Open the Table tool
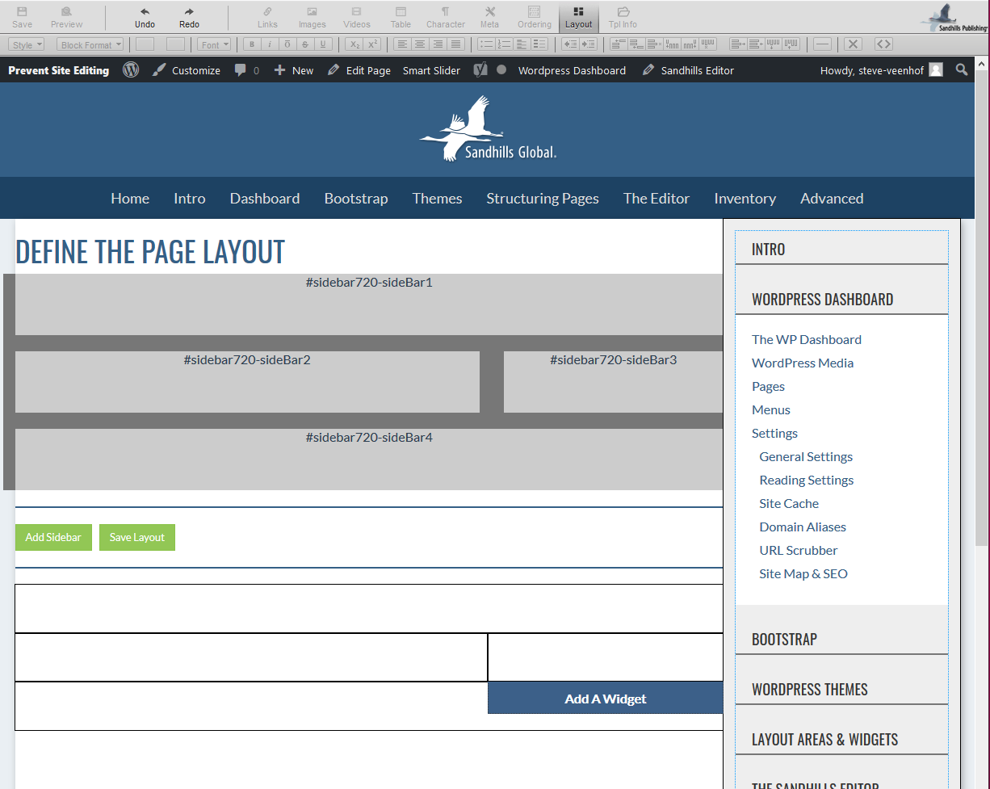 tap(401, 17)
